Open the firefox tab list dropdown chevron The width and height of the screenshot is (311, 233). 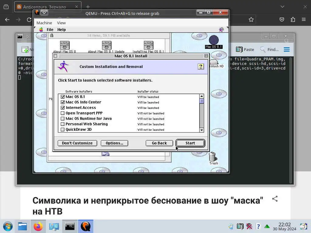(282, 7)
